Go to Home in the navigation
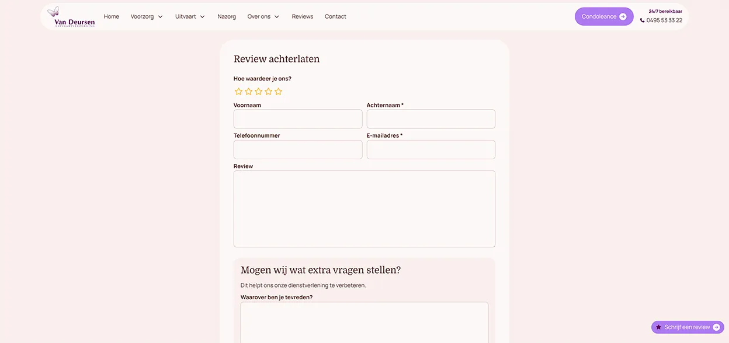Screen dimensions: 729x343 (x=112, y=17)
